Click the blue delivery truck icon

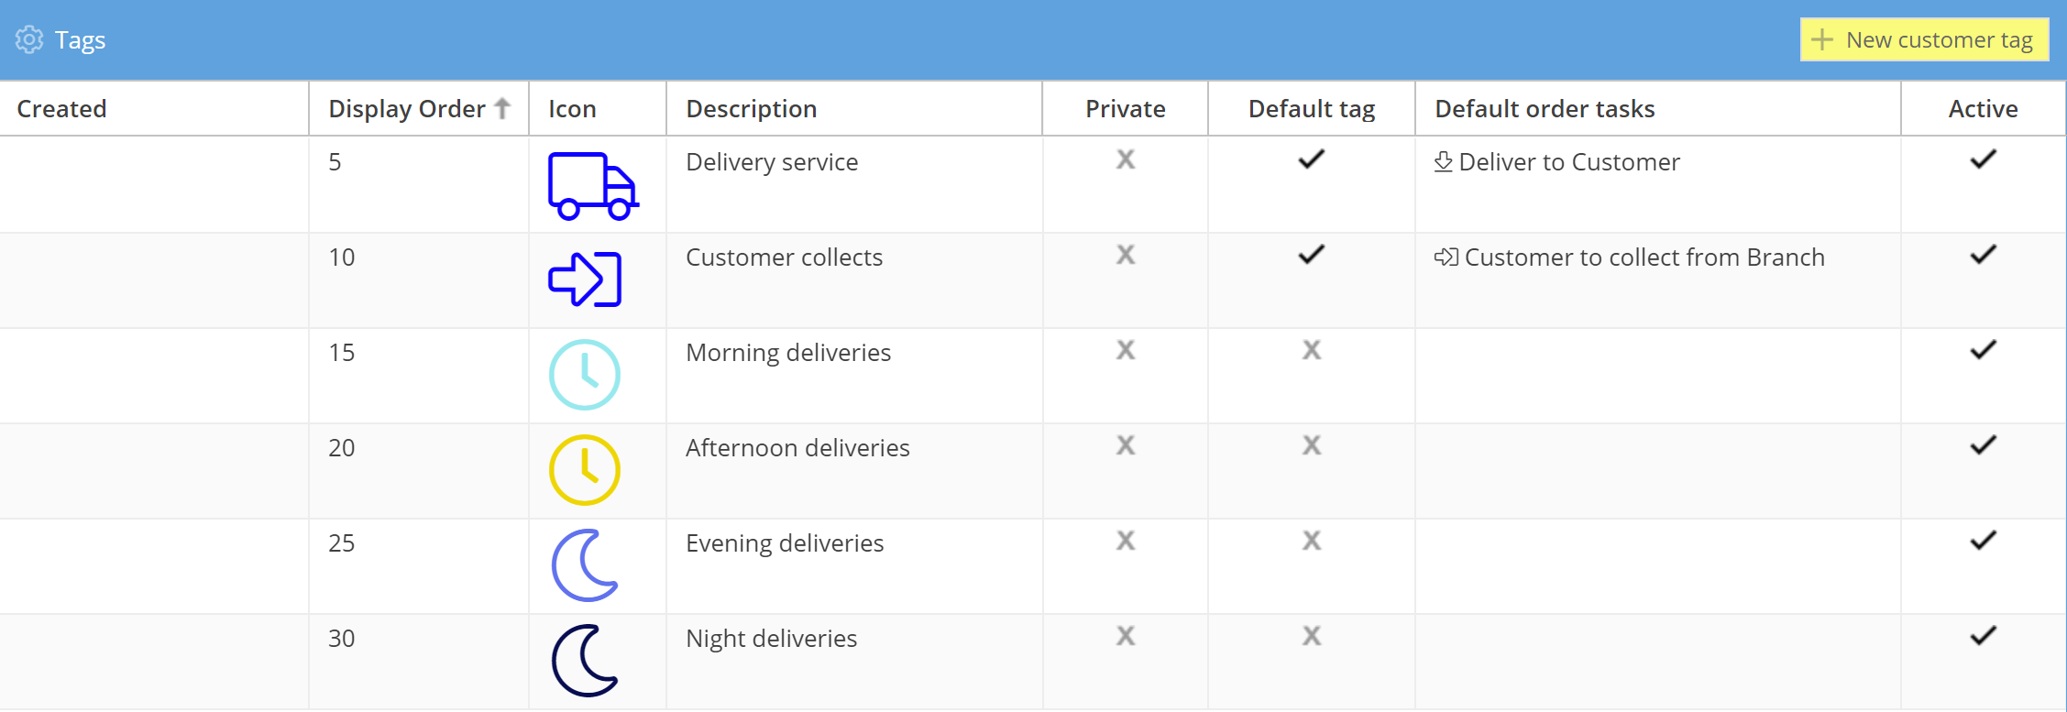coord(593,186)
